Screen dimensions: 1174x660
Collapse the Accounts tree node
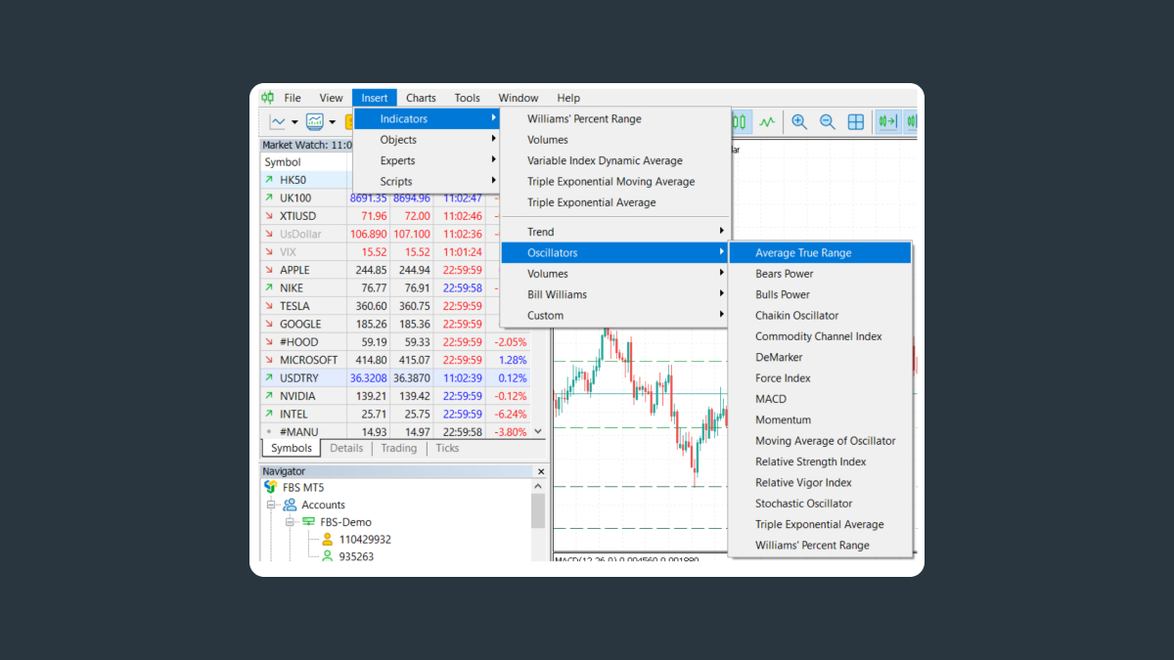(271, 506)
